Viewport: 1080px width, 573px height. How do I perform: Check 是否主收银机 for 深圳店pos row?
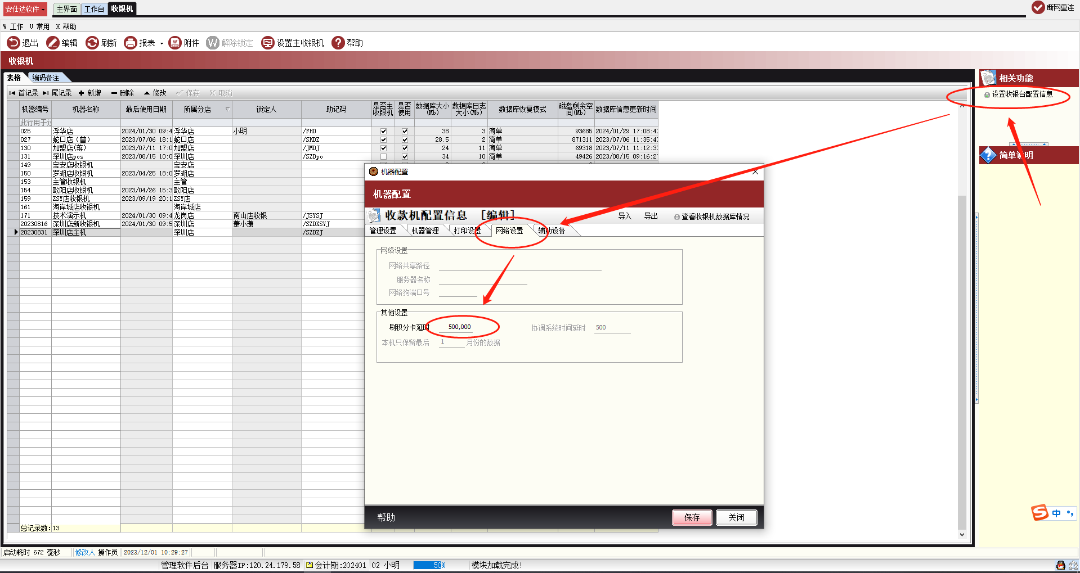tap(383, 156)
